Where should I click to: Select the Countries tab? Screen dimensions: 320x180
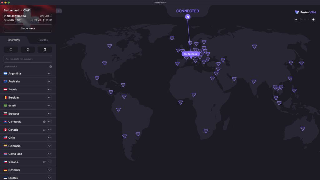click(14, 40)
